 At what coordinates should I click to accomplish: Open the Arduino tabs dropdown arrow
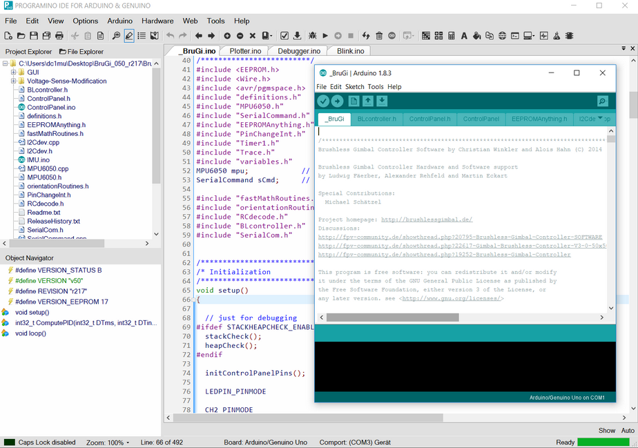pos(600,119)
